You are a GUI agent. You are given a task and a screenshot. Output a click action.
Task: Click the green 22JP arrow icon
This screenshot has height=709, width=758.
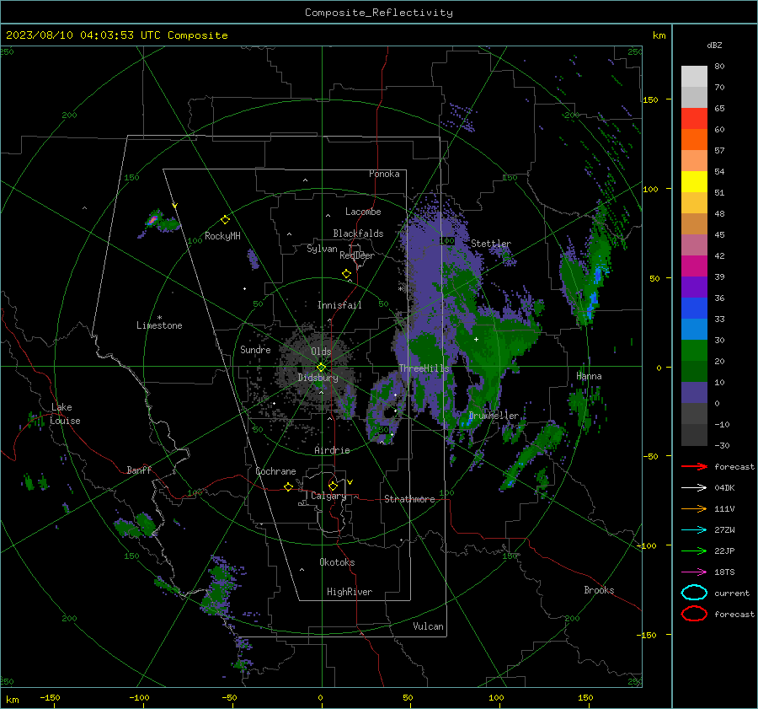click(694, 551)
